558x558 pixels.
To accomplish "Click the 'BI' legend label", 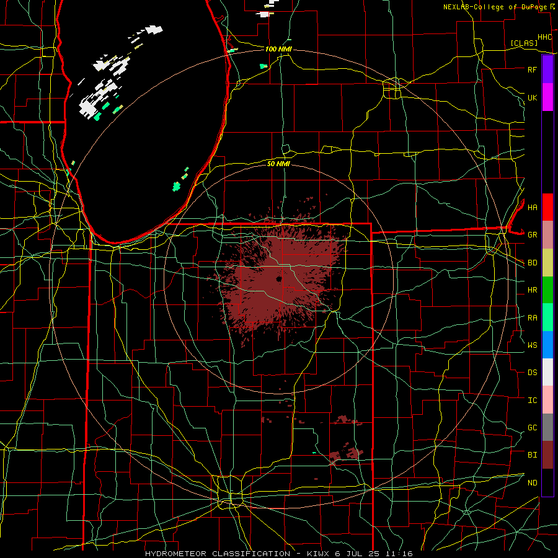I will click(532, 455).
